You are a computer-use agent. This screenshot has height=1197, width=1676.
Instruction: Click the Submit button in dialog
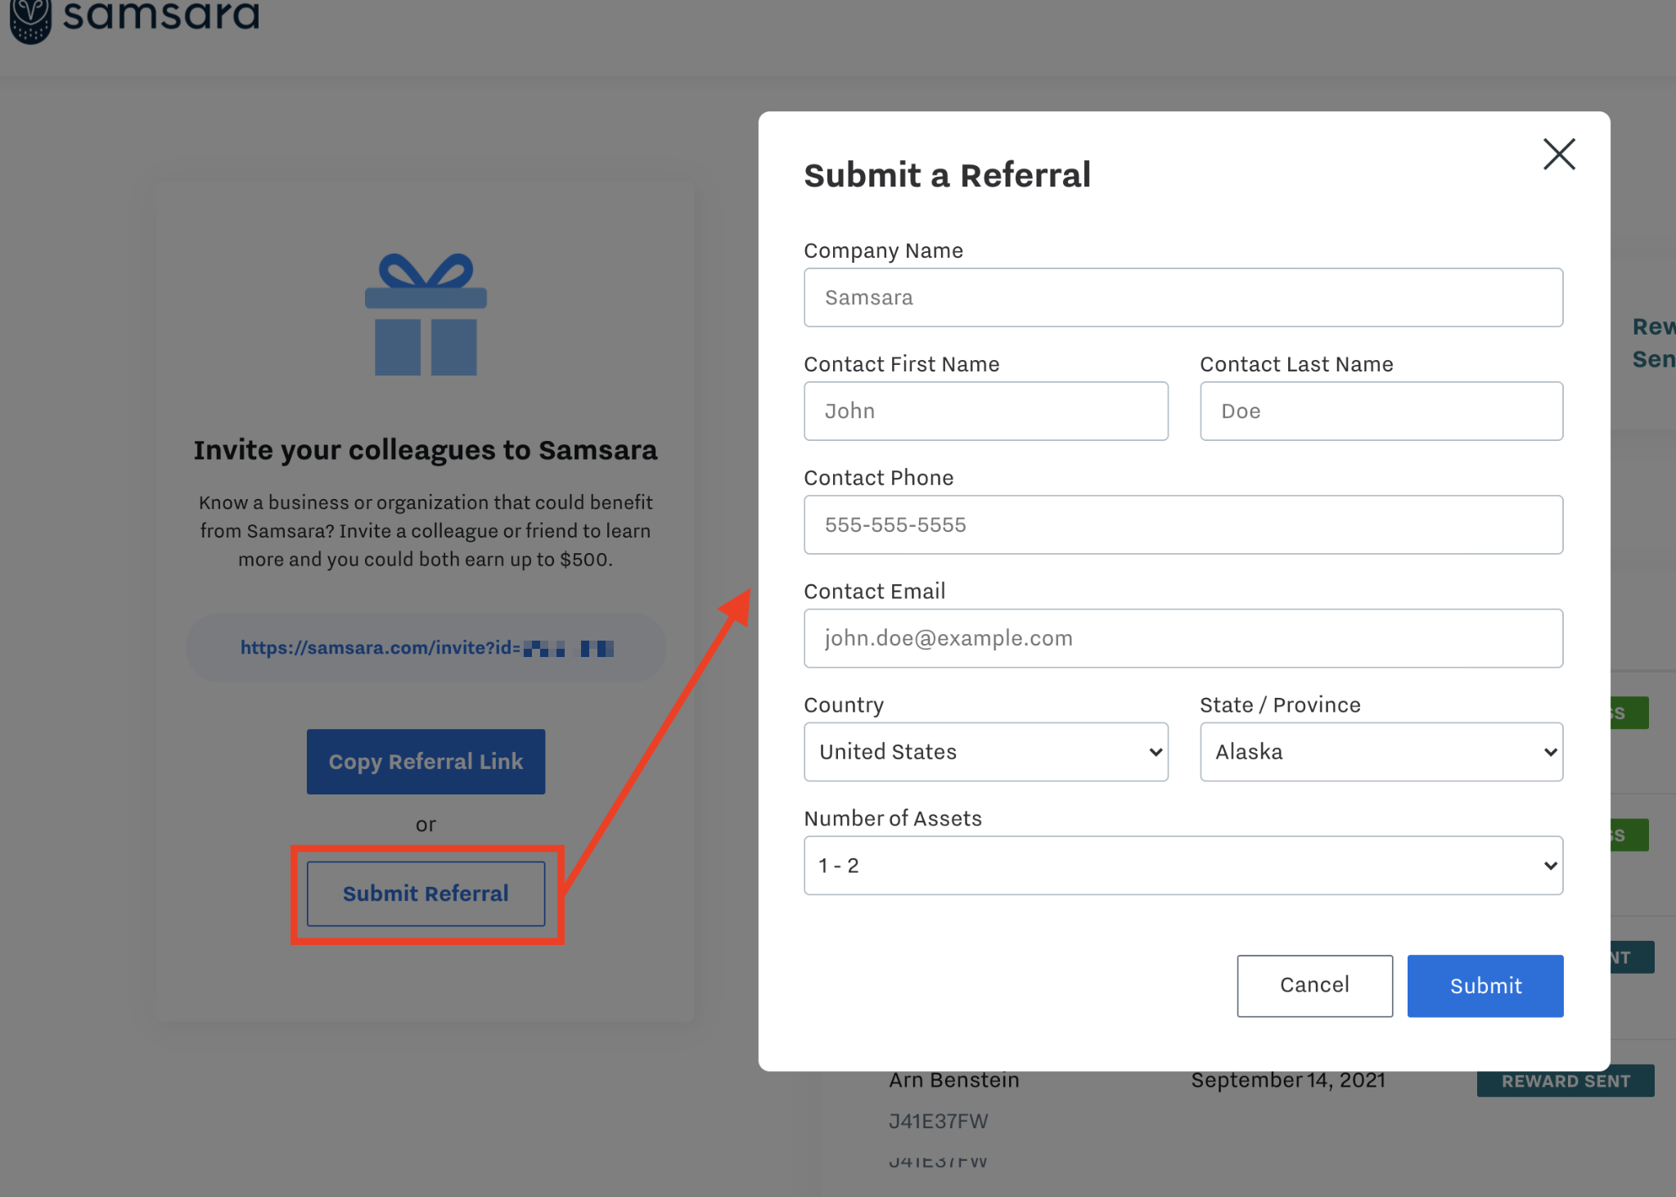(x=1485, y=986)
